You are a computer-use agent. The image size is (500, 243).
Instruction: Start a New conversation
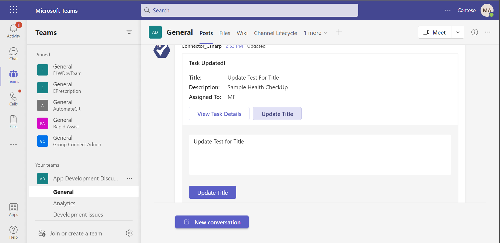click(x=212, y=222)
